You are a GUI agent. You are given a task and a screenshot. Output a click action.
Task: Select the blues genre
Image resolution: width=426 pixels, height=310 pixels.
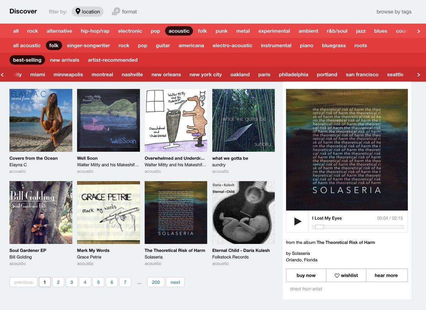pyautogui.click(x=381, y=31)
